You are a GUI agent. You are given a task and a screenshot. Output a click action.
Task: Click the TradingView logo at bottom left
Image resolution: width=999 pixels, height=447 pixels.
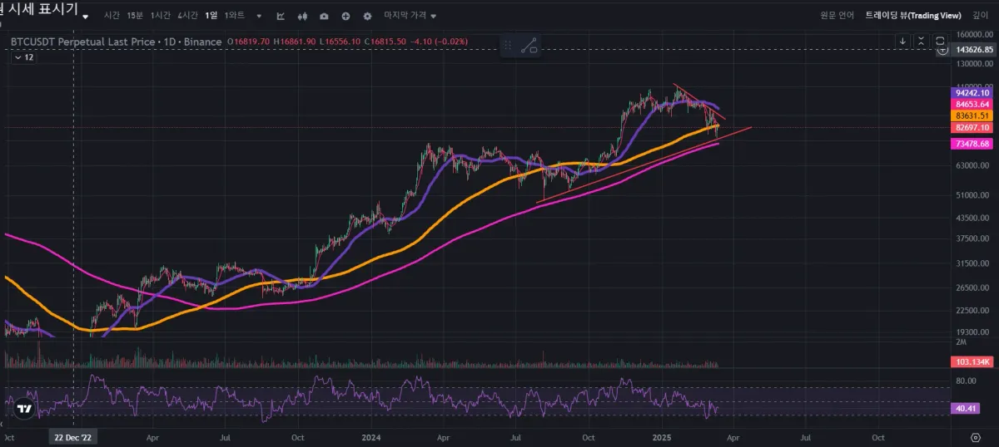point(25,408)
